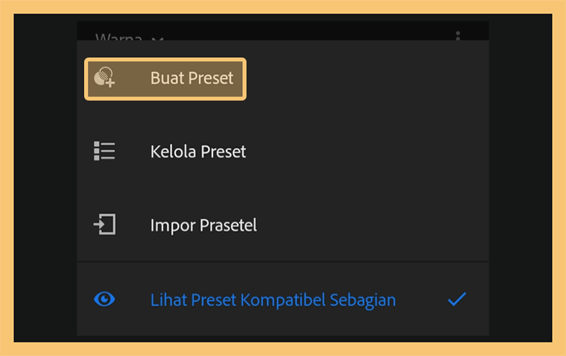Uncheck the blue checkmark on the last row
The image size is (566, 356).
(457, 299)
